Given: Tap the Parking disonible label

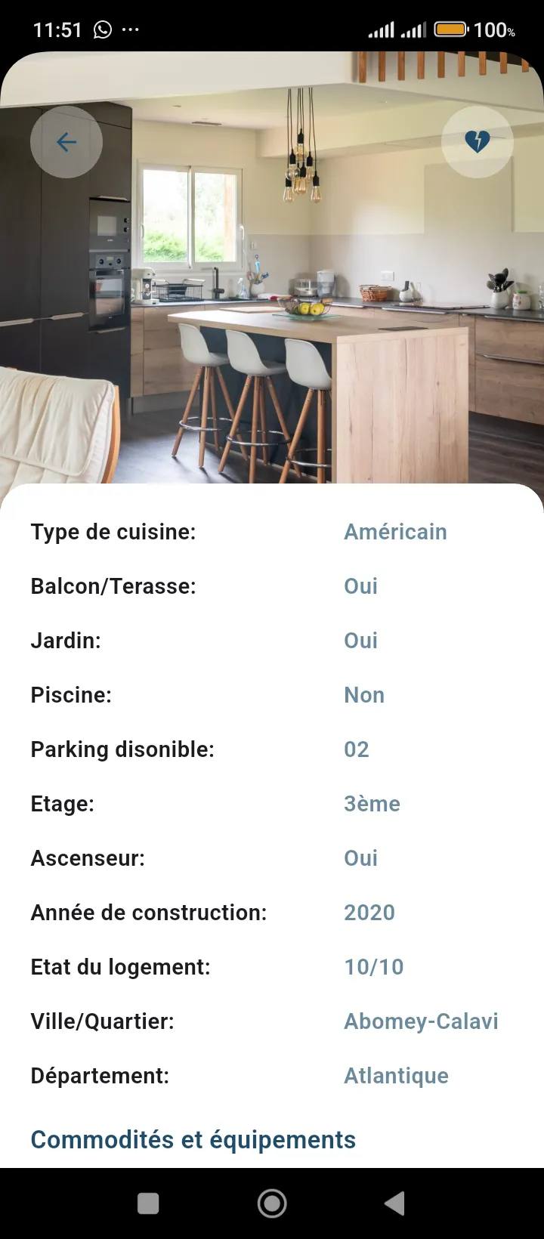Looking at the screenshot, I should [x=122, y=749].
